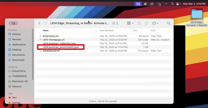Click the Wi-Fi menu bar icon
Screen dimensions: 208x108
coord(166,4)
